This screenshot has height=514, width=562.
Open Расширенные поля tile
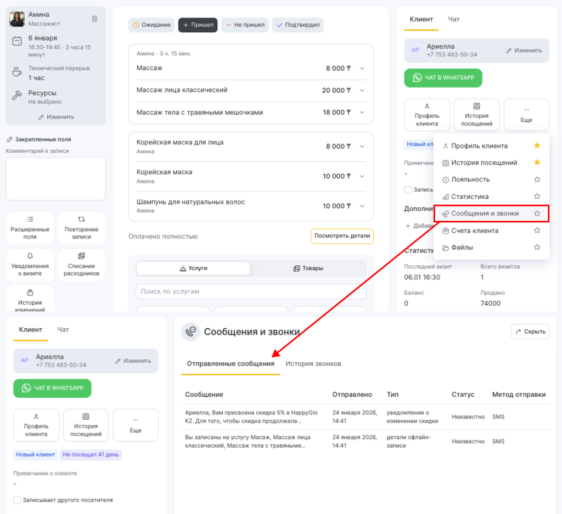[x=30, y=229]
